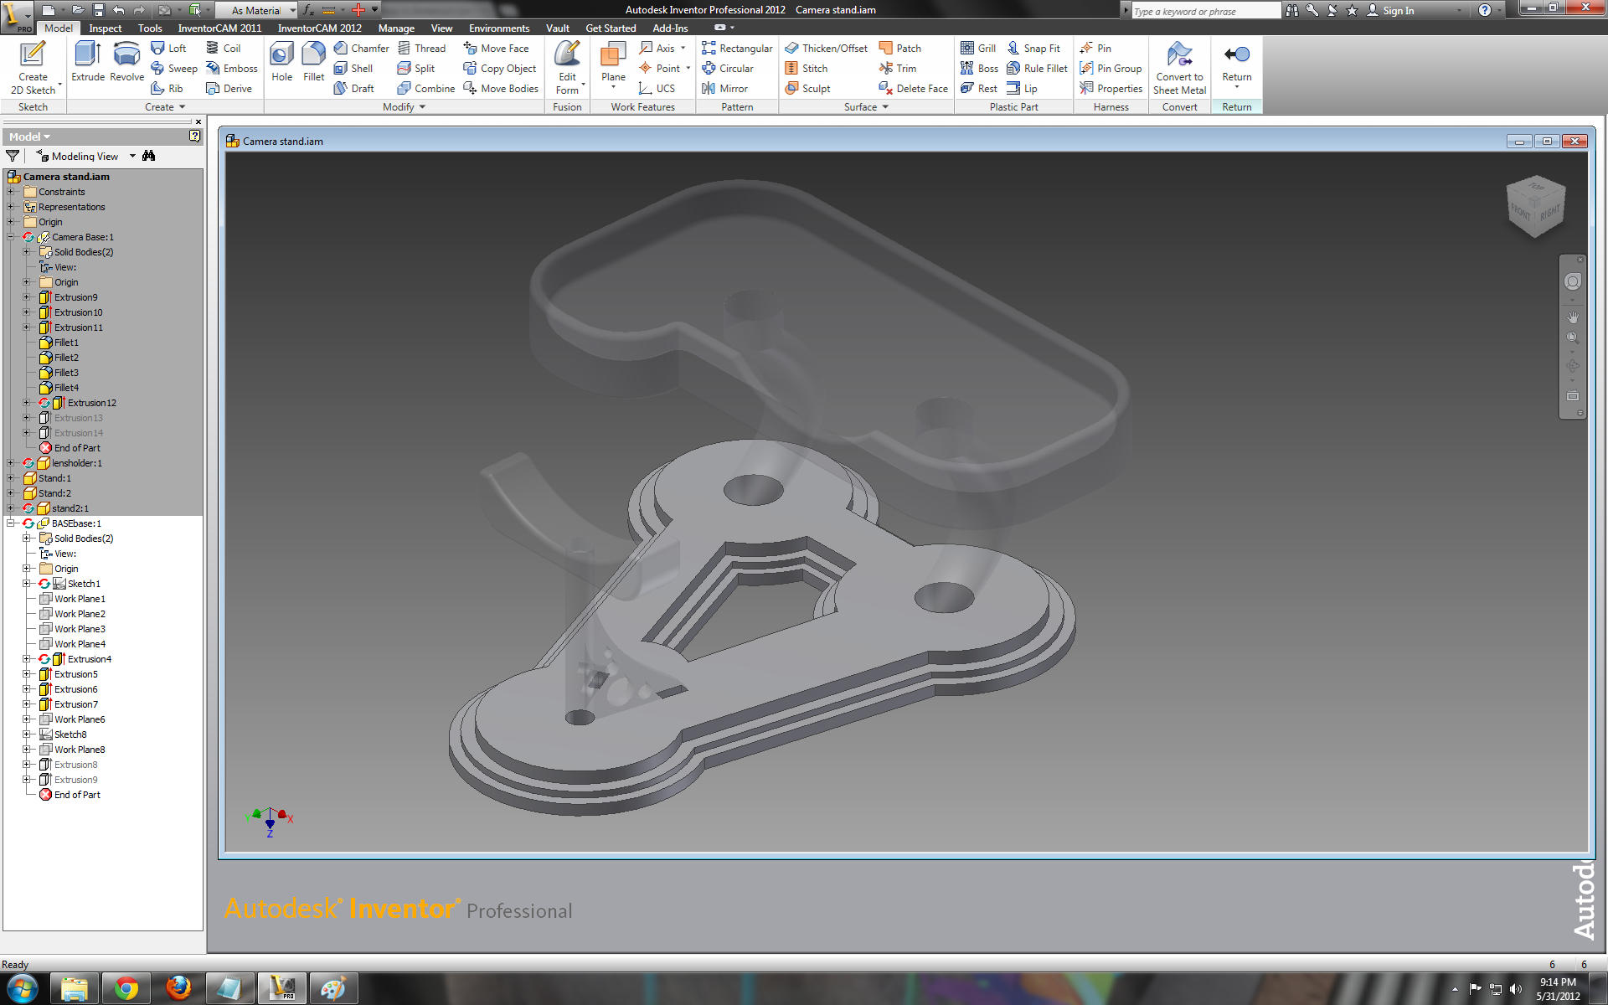Open the Get Started tab
Screen dimensions: 1608x1005
coord(611,28)
